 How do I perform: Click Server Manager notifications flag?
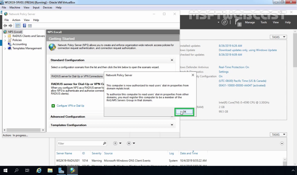coord(238,22)
